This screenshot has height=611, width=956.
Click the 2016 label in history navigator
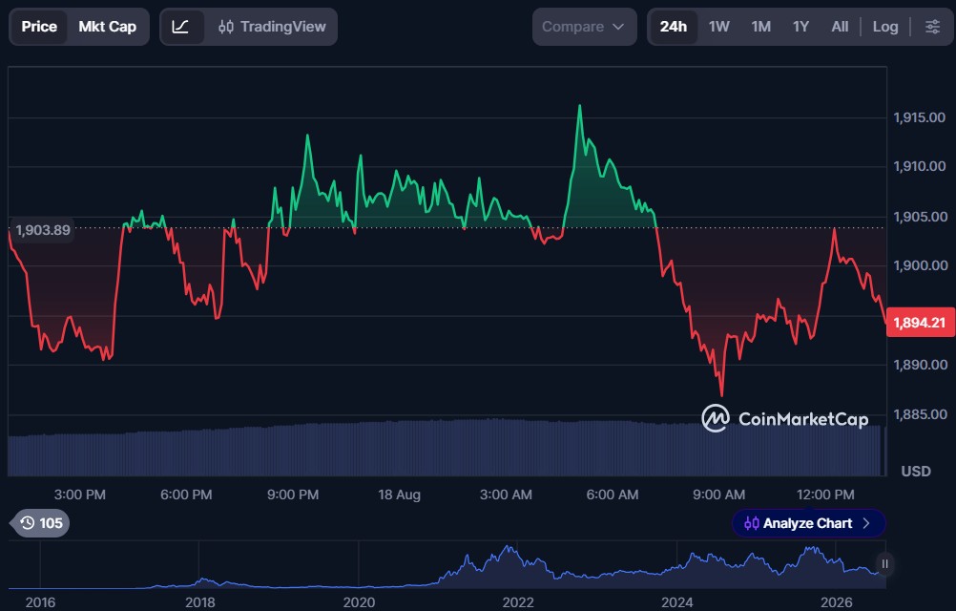click(40, 602)
